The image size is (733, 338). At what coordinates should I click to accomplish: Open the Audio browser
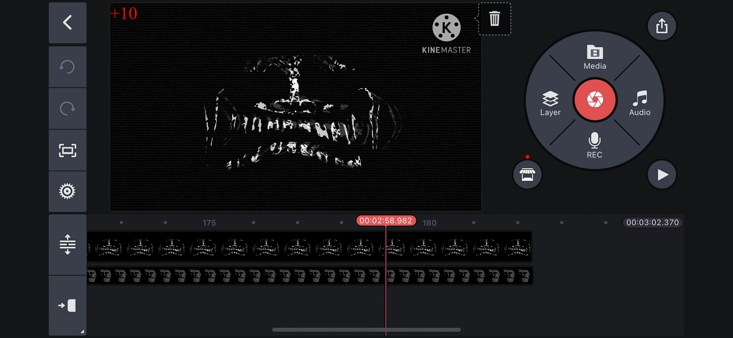click(x=639, y=103)
